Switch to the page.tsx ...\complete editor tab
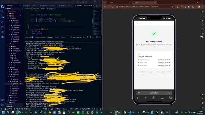 tap(48, 6)
